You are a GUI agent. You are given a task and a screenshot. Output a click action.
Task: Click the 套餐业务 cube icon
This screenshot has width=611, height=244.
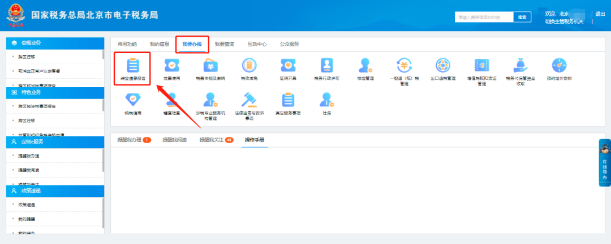(x=14, y=43)
